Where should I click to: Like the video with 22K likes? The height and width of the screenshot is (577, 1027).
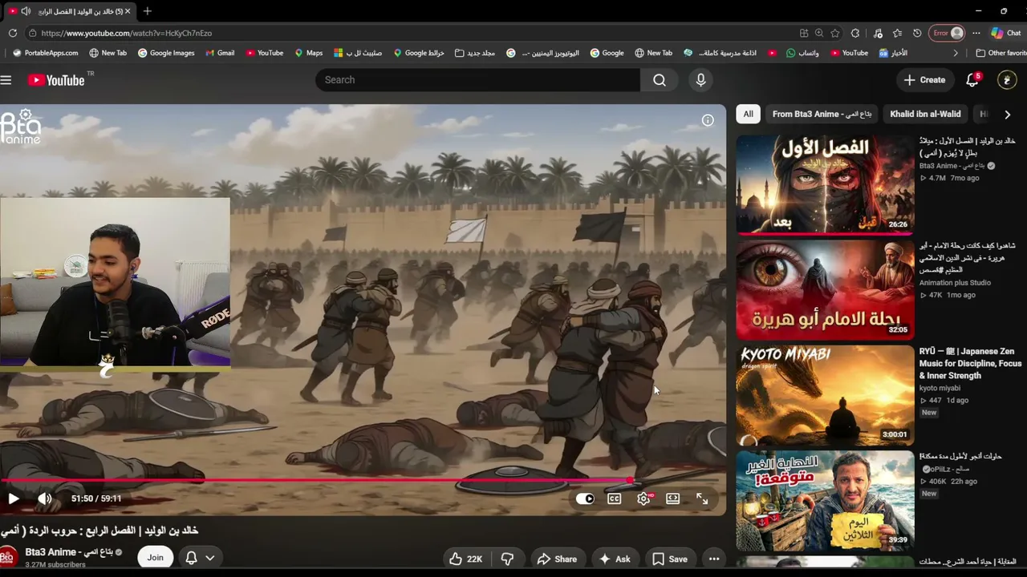pos(465,559)
